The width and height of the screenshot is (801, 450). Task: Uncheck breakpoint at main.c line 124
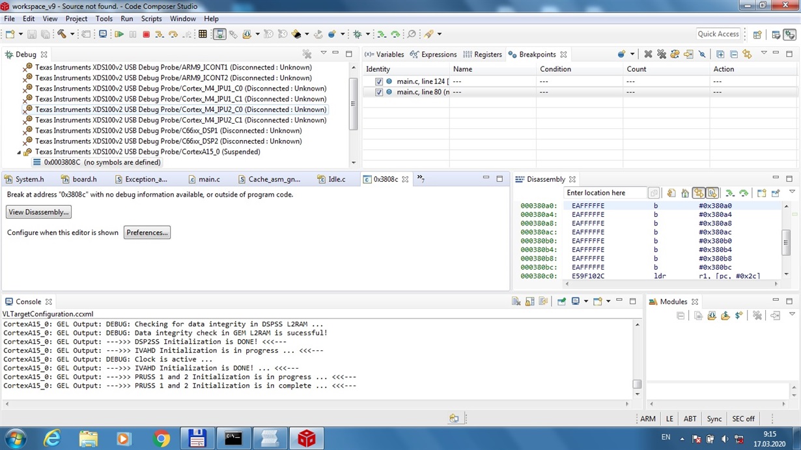point(379,81)
